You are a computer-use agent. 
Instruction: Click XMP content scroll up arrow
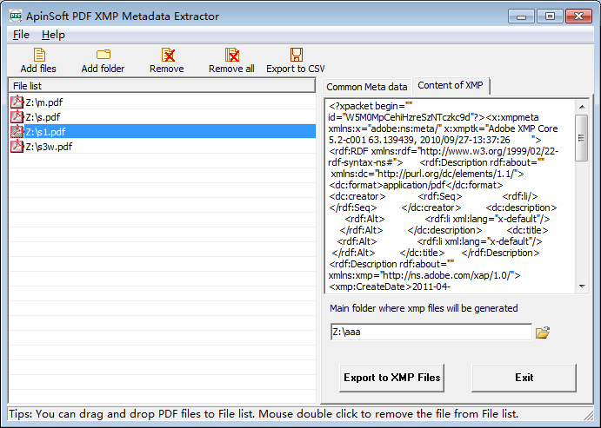coord(582,107)
